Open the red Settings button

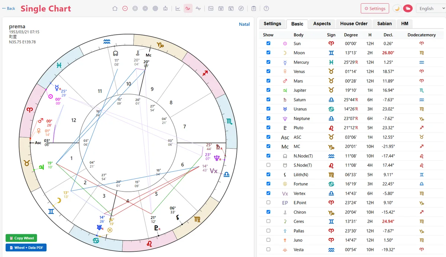click(x=375, y=9)
